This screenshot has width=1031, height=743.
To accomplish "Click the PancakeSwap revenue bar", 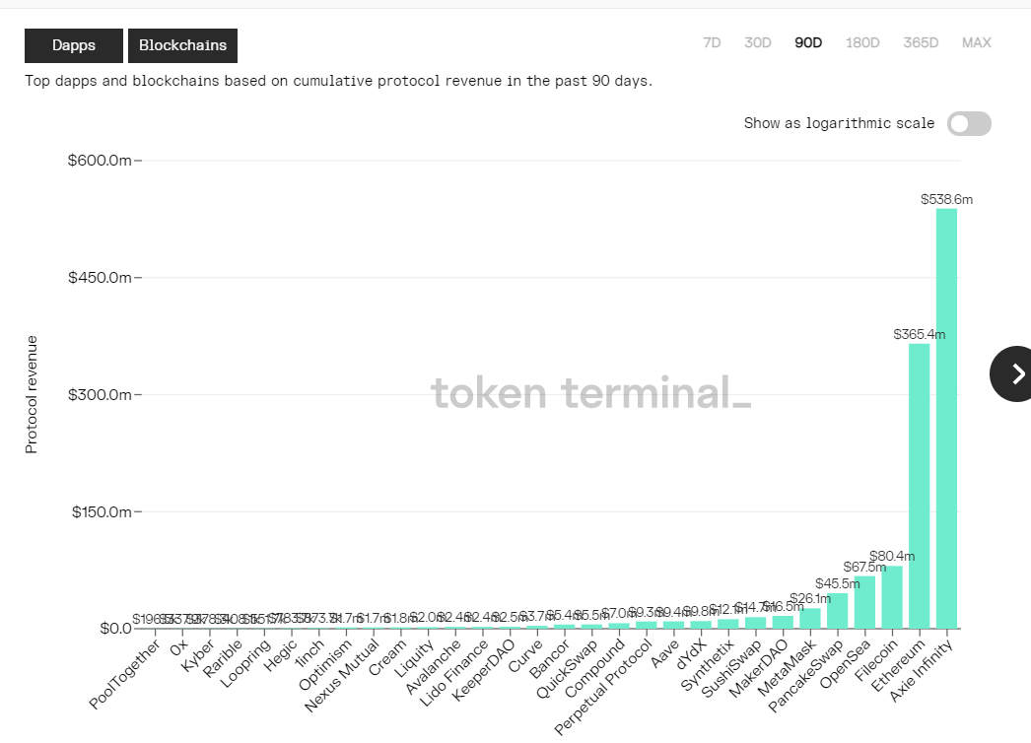I will [x=837, y=611].
